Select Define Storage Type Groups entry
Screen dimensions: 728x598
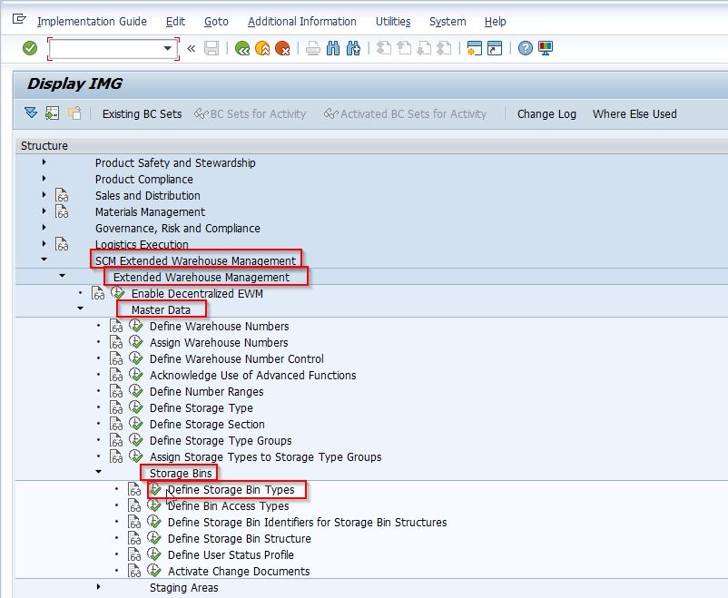(x=221, y=440)
